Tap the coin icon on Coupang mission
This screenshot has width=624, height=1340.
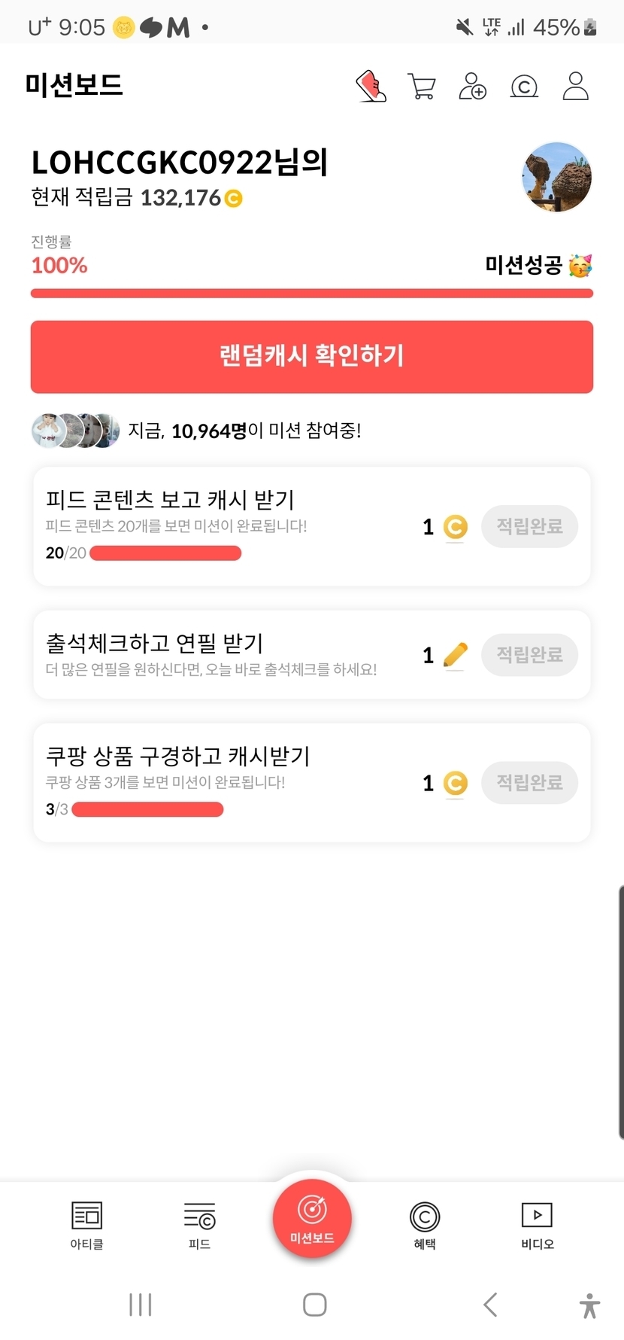[x=455, y=783]
